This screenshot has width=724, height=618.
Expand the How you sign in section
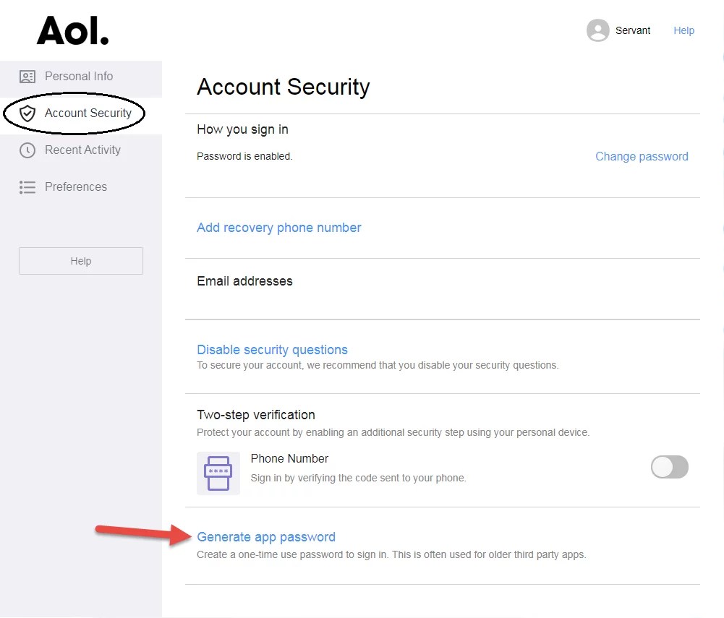click(x=242, y=129)
